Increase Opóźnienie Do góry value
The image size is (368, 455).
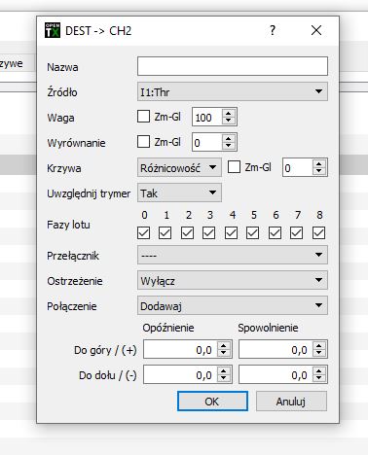point(224,345)
